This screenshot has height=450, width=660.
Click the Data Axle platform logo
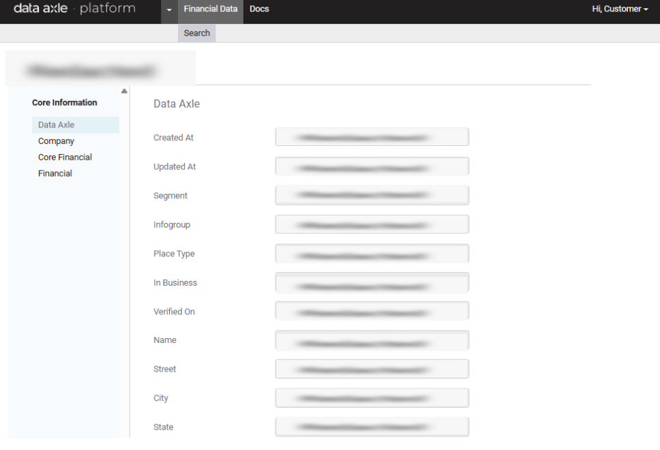pos(74,9)
